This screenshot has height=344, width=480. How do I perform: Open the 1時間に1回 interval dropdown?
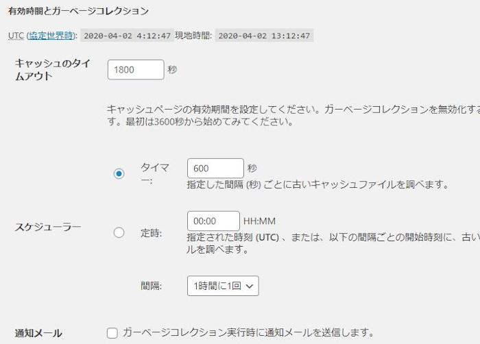[223, 286]
